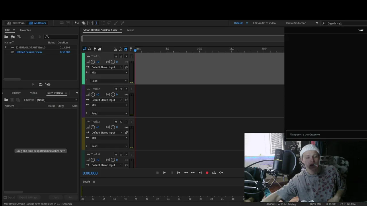Click the Track 3 volume knob
This screenshot has height=206, width=367.
93,127
